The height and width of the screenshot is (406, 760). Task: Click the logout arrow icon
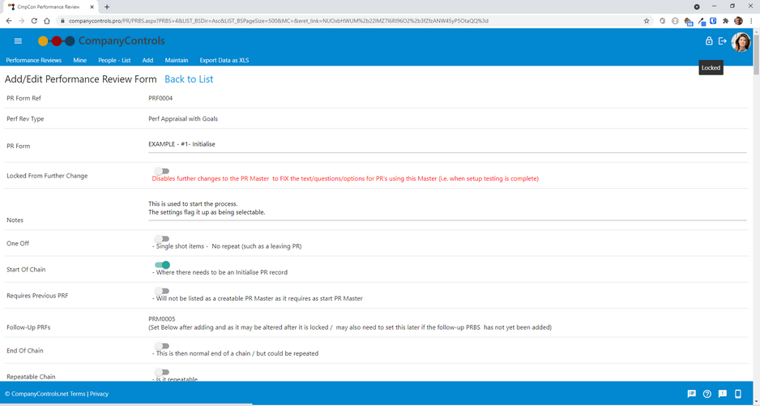tap(723, 41)
